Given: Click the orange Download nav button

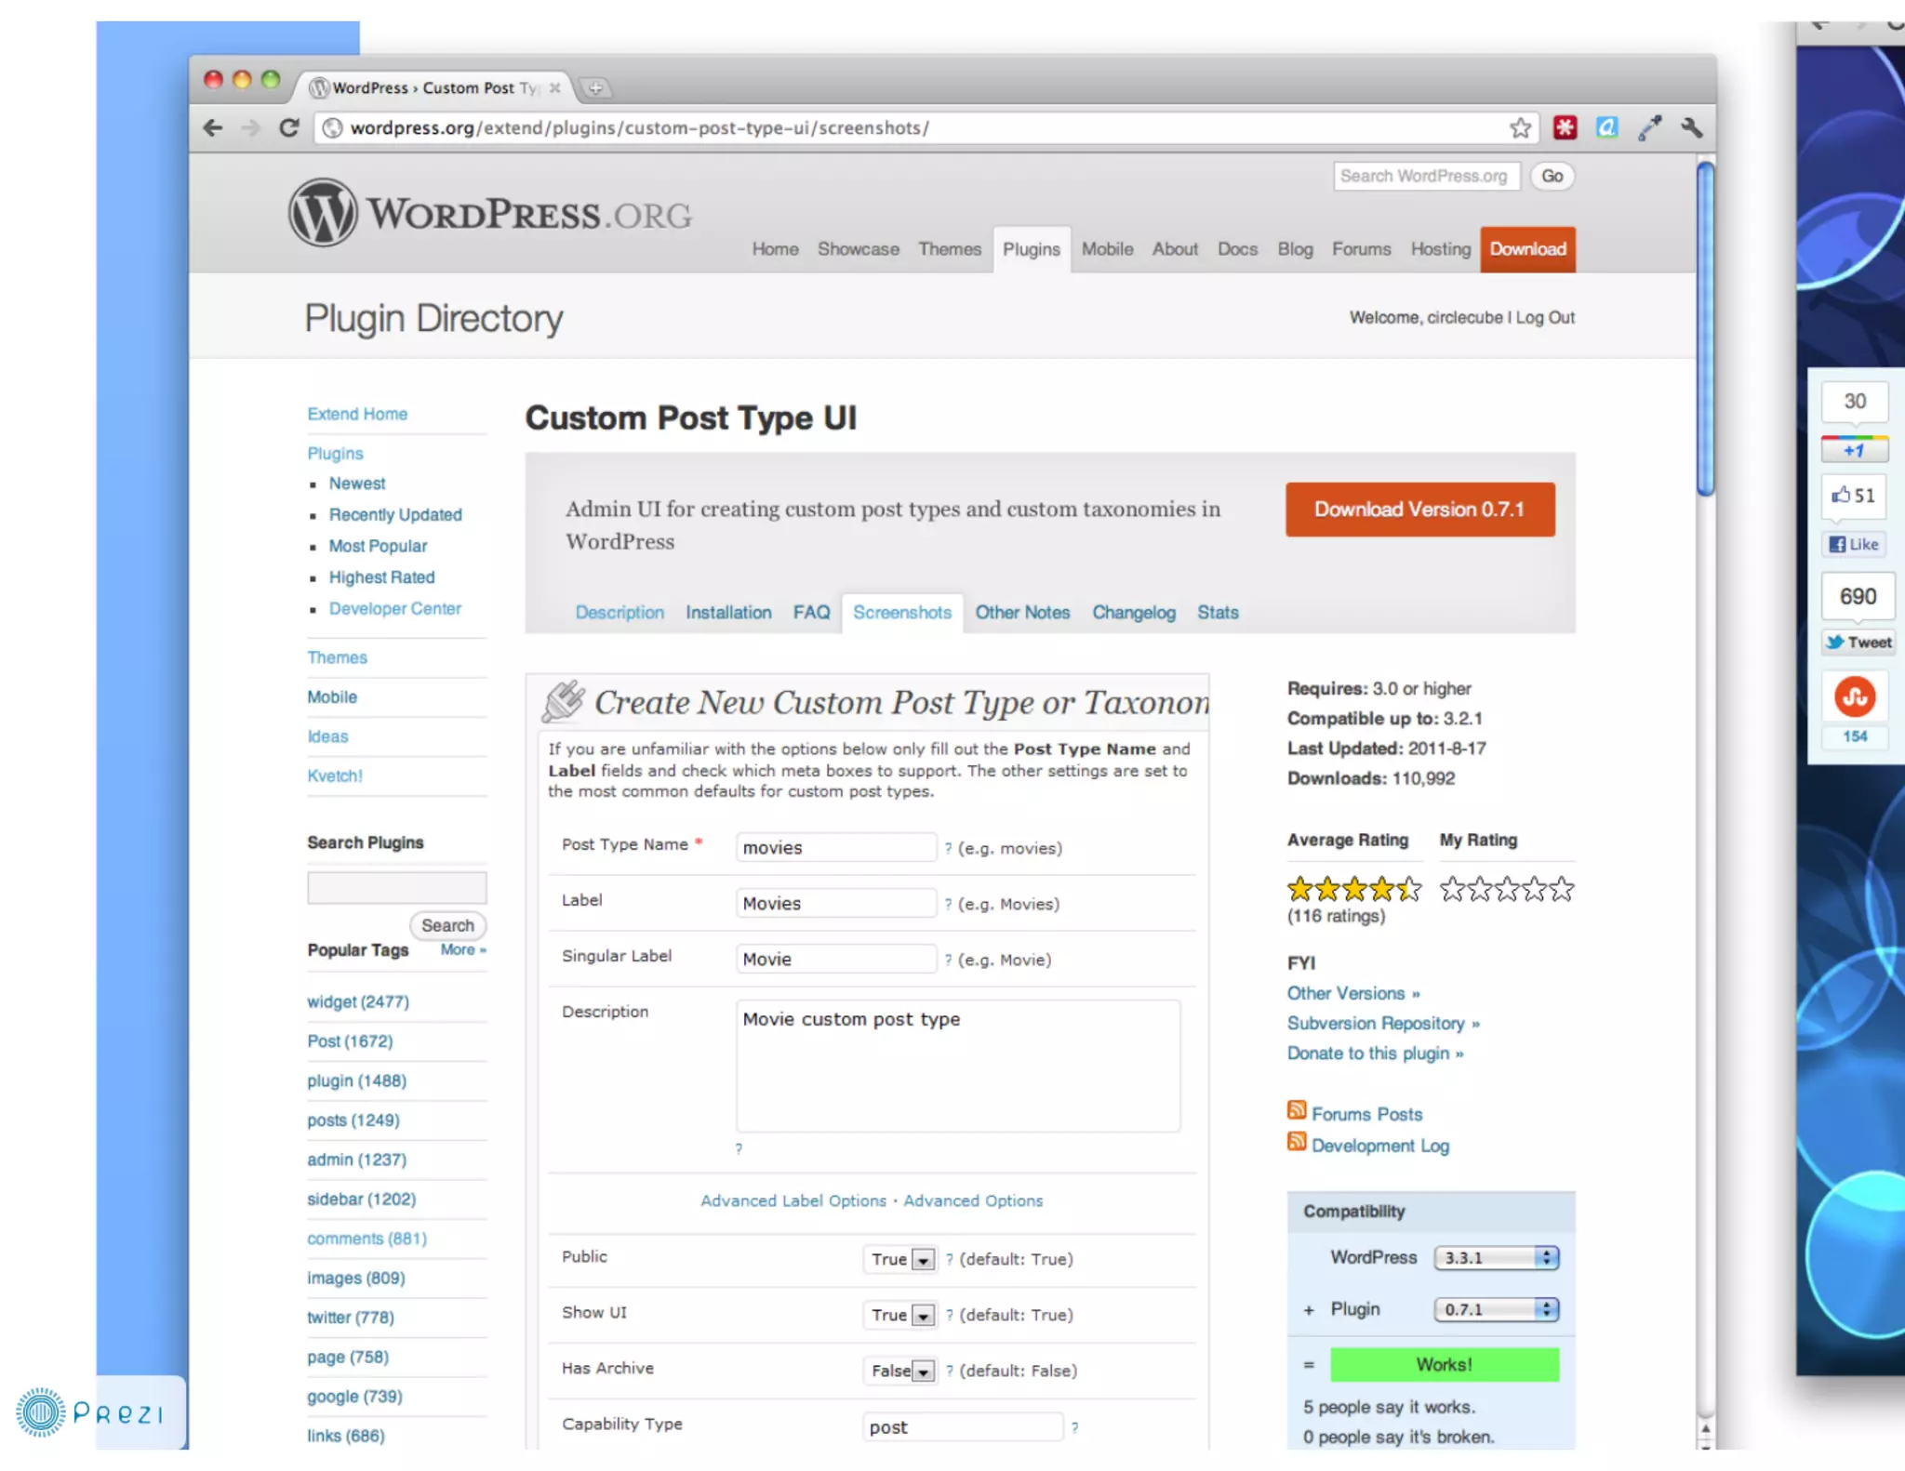Looking at the screenshot, I should coord(1528,249).
